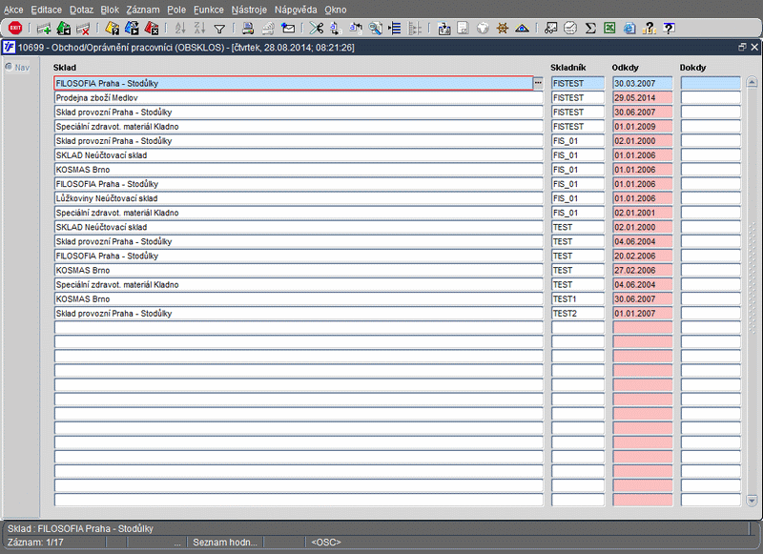763x554 pixels.
Task: Export to Excel with the green icon
Action: click(609, 29)
